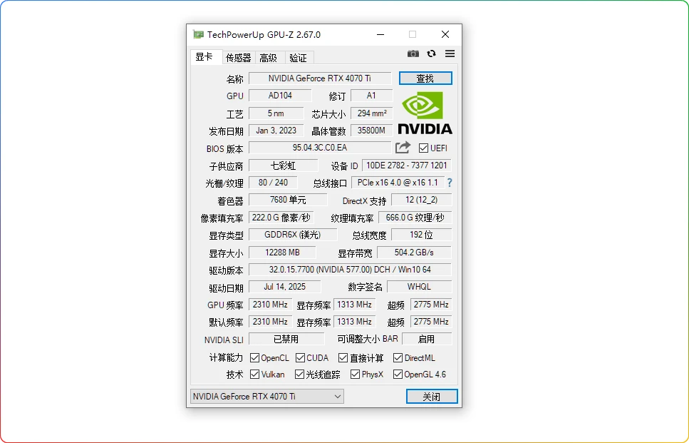Switch to the 传感器 tab
689x443 pixels.
238,58
